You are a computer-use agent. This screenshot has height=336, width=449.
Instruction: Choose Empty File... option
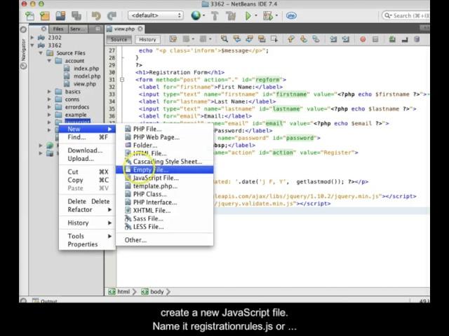coord(165,169)
